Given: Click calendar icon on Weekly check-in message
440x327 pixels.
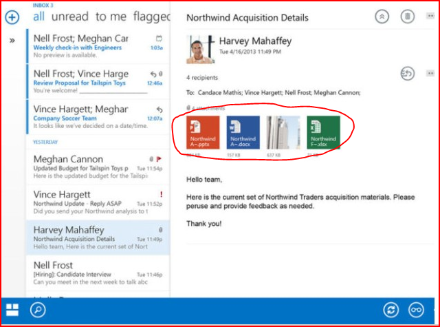Looking at the screenshot, I should pos(159,38).
